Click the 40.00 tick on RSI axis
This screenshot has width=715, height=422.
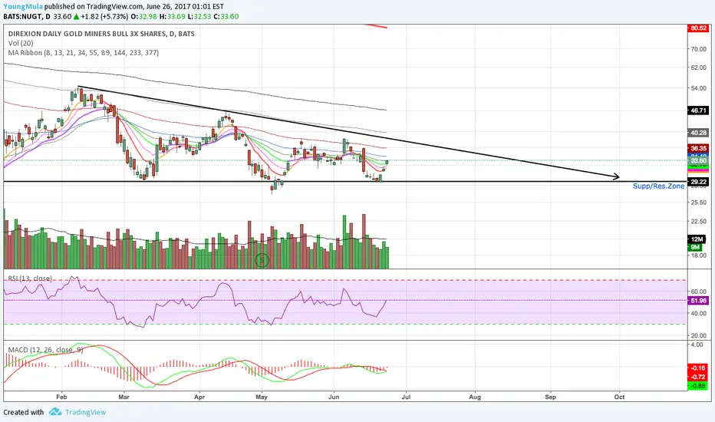tap(699, 313)
